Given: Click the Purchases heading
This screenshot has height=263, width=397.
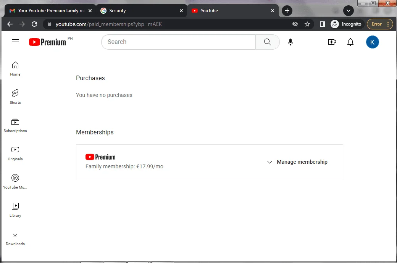Looking at the screenshot, I should click(x=90, y=78).
